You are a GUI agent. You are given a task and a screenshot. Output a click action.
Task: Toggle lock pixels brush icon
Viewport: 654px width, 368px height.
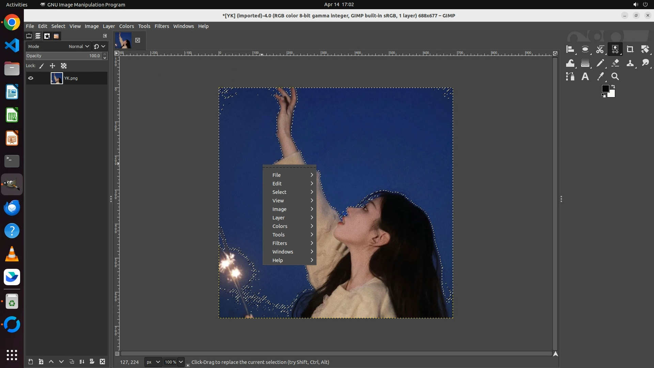tap(42, 66)
